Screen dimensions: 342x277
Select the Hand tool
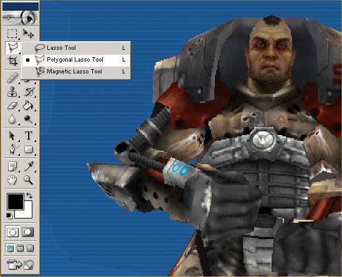click(x=12, y=181)
